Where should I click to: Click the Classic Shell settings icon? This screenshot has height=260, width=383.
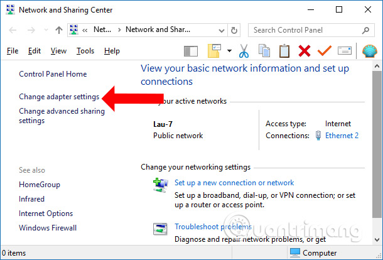[370, 51]
